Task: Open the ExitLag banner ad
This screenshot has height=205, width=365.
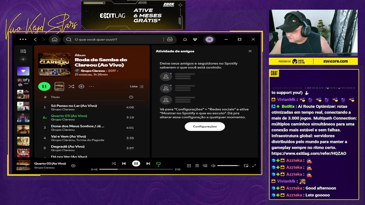Action: point(133,15)
